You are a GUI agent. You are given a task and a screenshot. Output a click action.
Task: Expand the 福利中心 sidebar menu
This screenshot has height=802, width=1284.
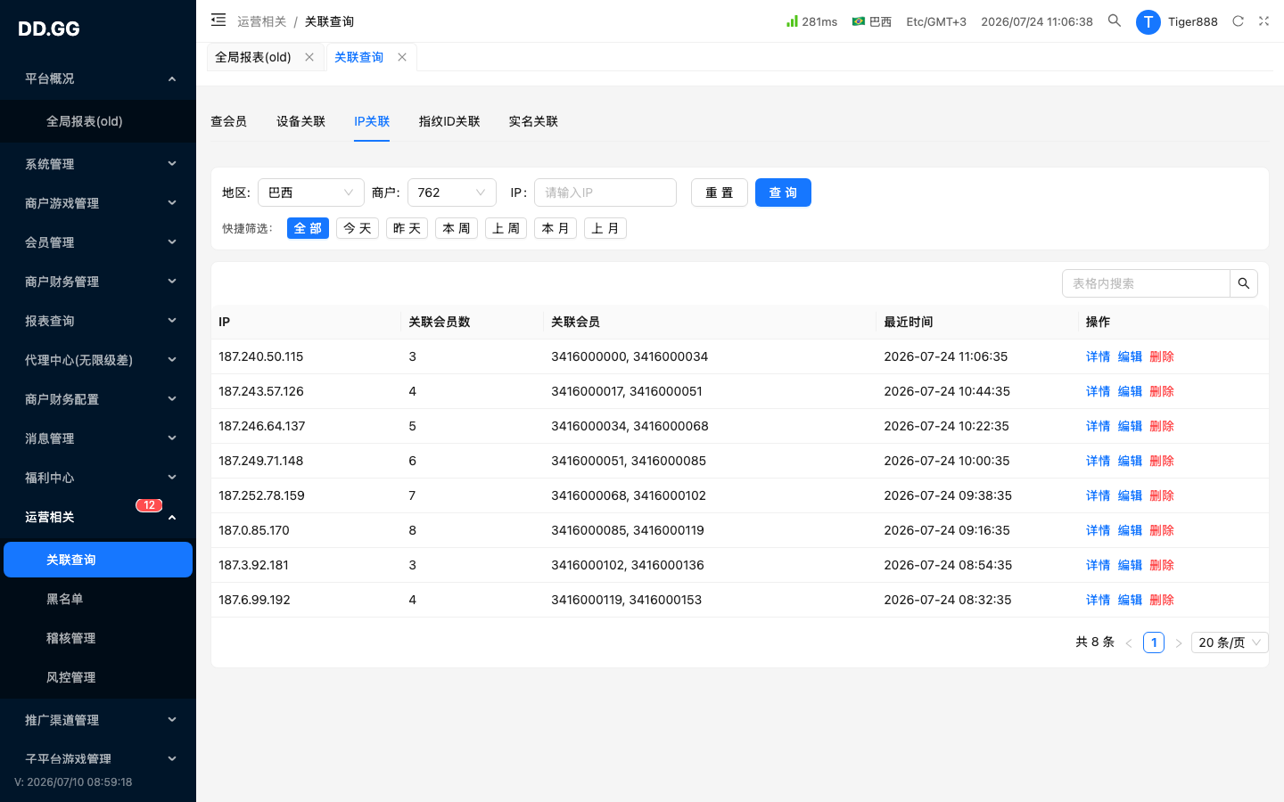pos(98,478)
